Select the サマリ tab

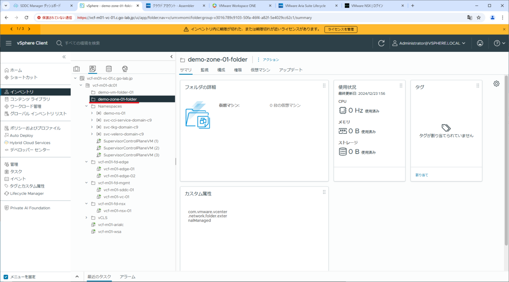[x=186, y=70]
